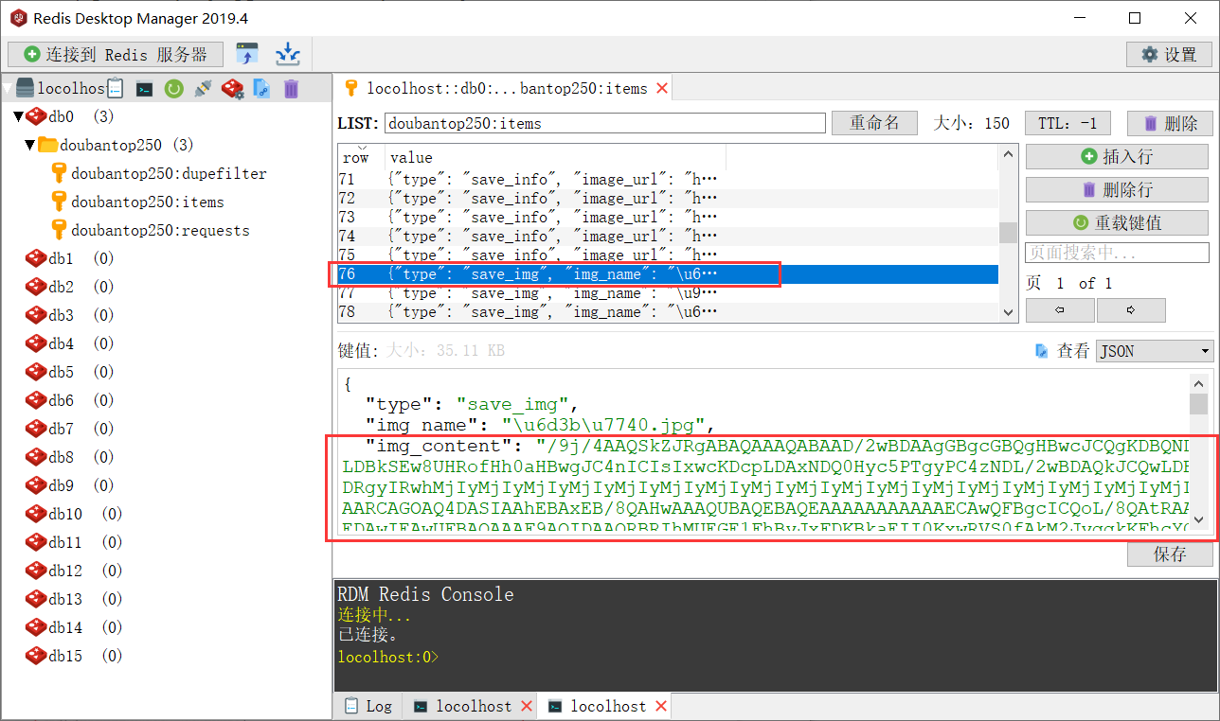
Task: Open the JSON view format dropdown
Action: click(1155, 351)
